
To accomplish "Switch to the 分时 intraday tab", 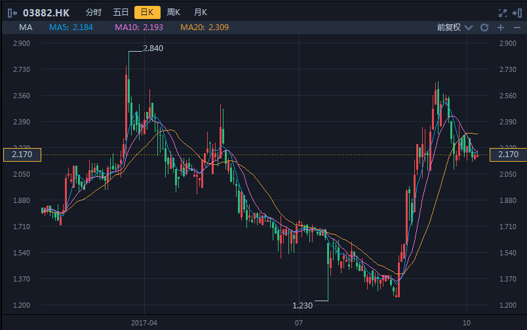I will pyautogui.click(x=94, y=12).
